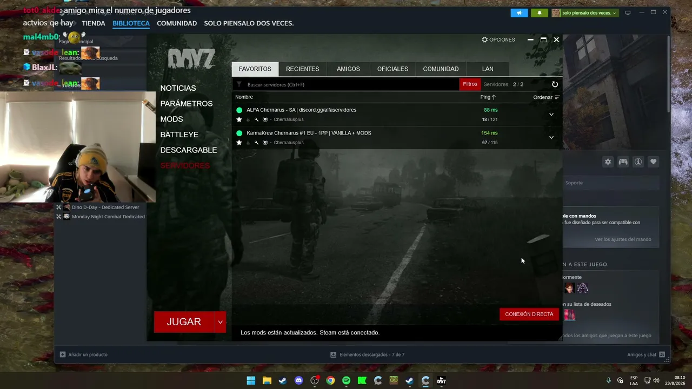Switch to the Favoritos tab
The height and width of the screenshot is (389, 692).
255,69
